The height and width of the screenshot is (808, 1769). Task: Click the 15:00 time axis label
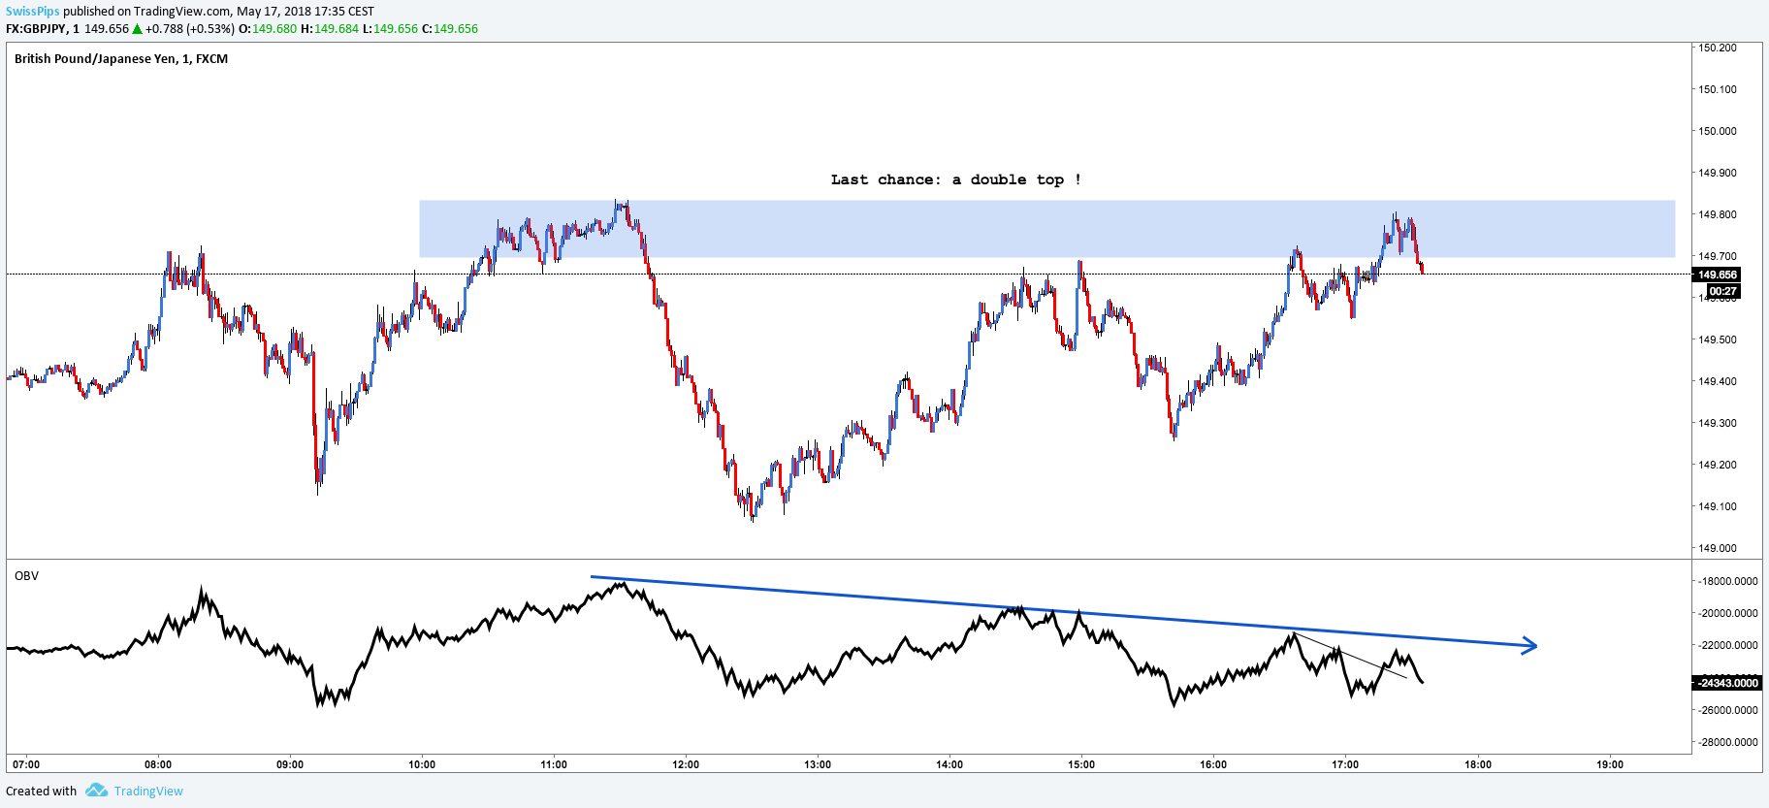(x=1081, y=764)
